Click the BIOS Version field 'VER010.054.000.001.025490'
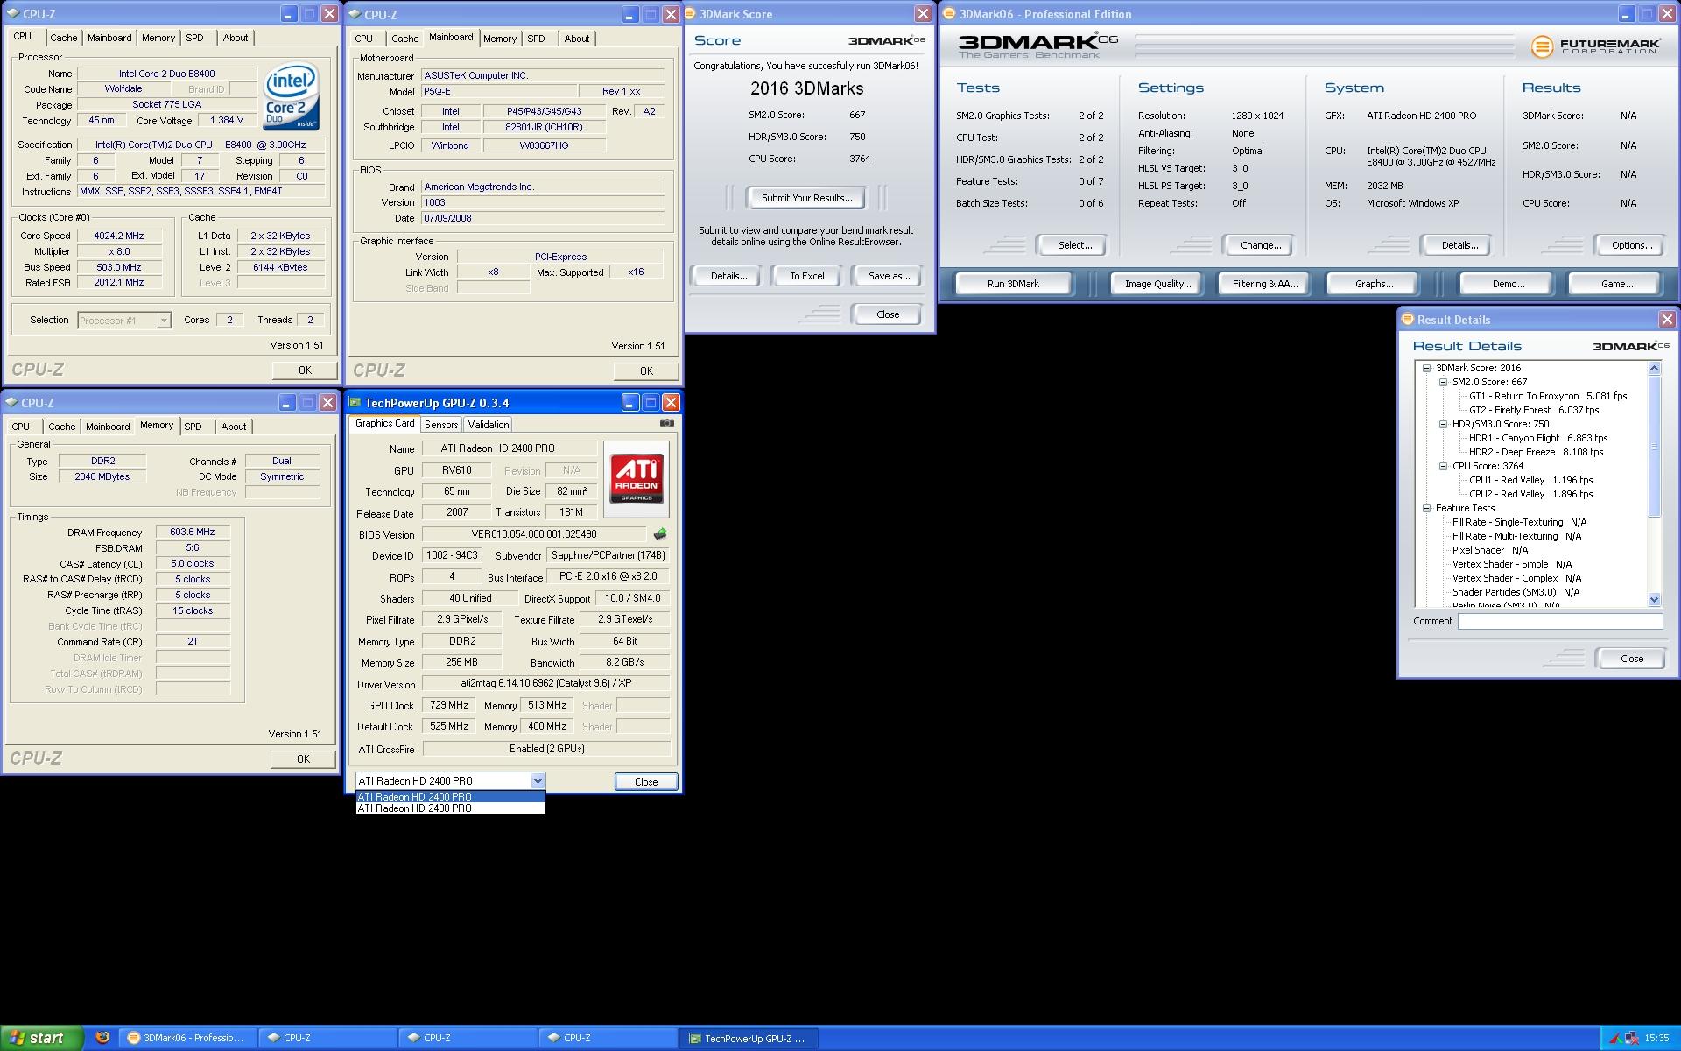The width and height of the screenshot is (1681, 1051). point(534,534)
